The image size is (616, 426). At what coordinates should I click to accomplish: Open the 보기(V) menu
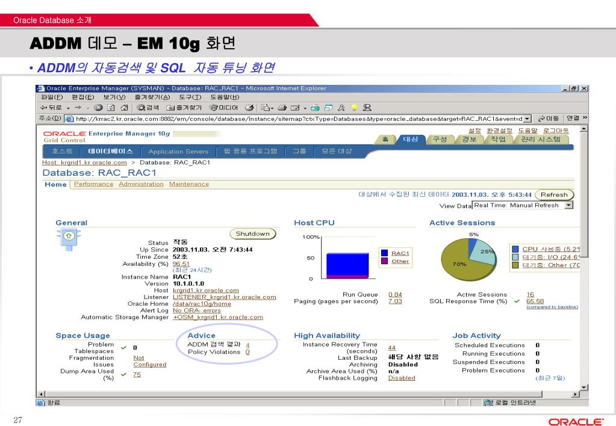point(114,97)
